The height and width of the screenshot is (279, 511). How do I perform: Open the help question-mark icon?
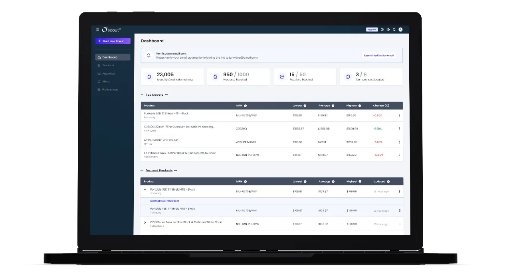click(382, 29)
